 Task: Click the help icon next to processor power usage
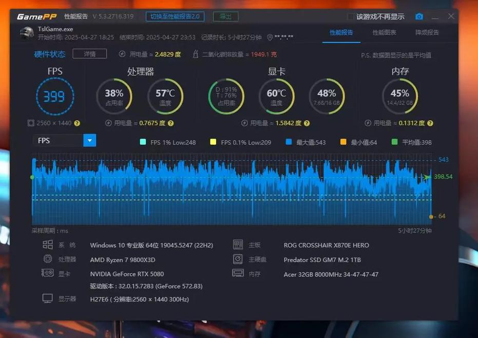tap(170, 123)
